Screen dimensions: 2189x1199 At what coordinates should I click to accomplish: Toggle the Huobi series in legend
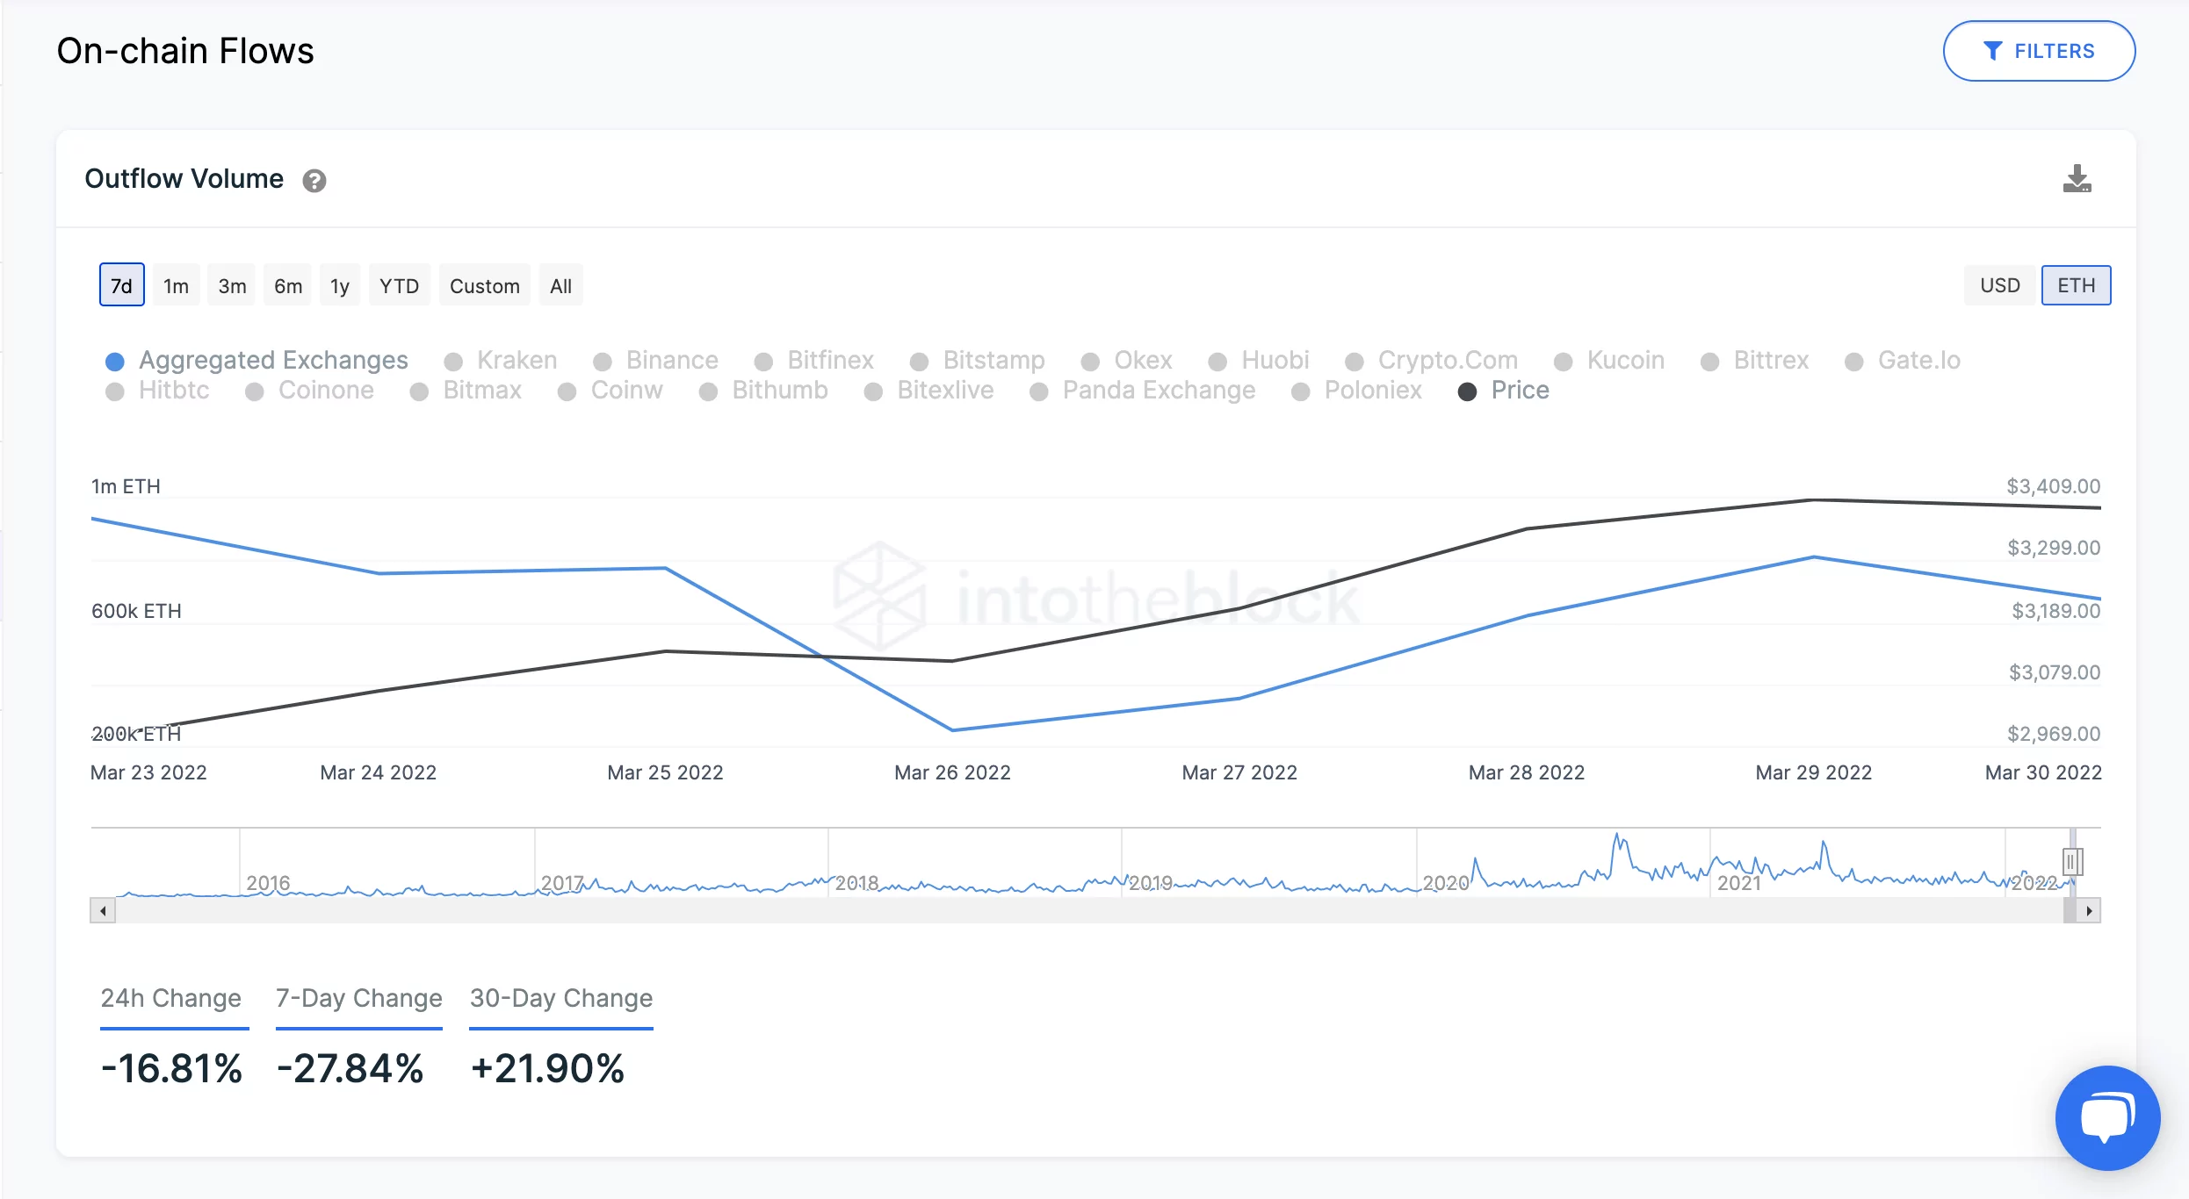[1259, 361]
